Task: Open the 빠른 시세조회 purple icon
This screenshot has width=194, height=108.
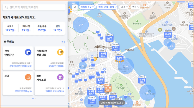Action: pos(60,77)
